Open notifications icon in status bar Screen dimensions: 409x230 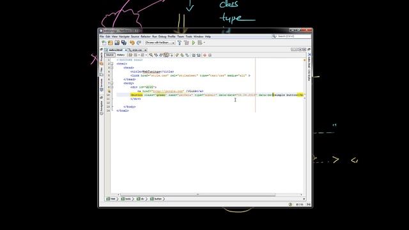(x=290, y=204)
